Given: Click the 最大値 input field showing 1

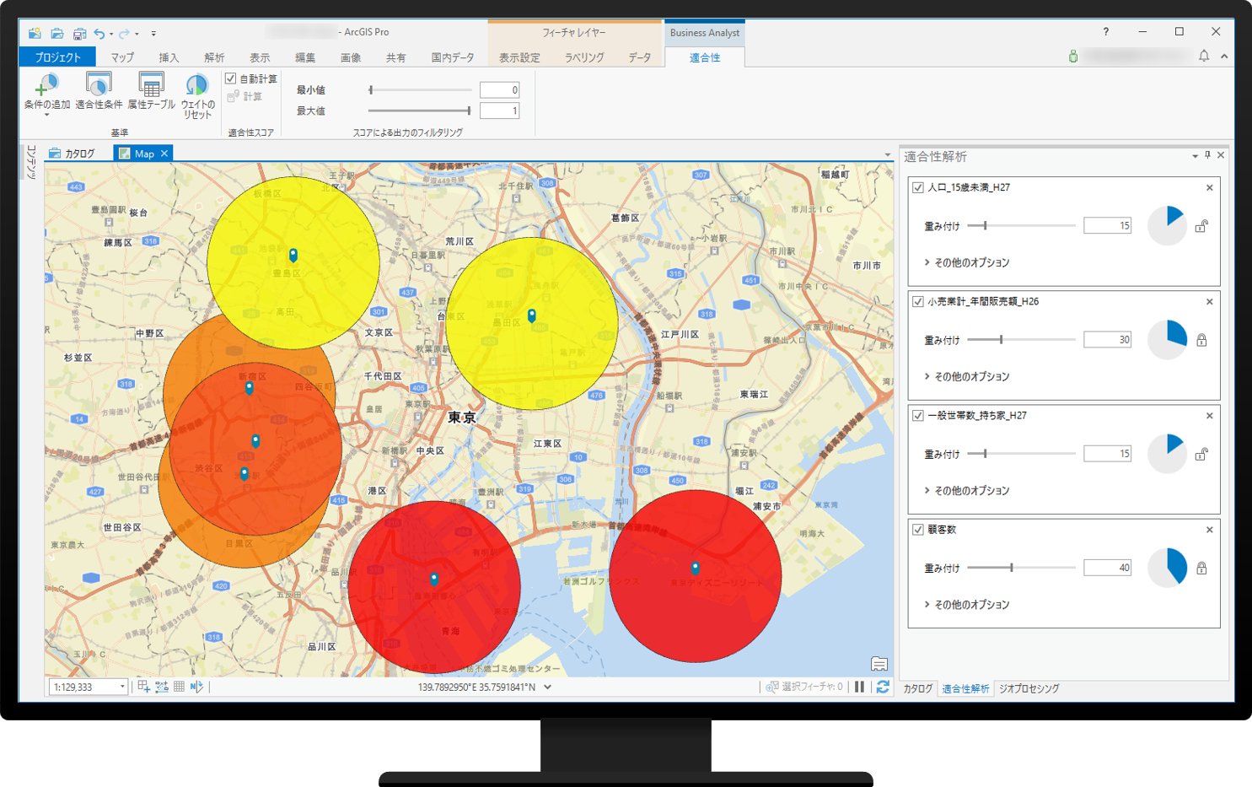Looking at the screenshot, I should (x=499, y=111).
